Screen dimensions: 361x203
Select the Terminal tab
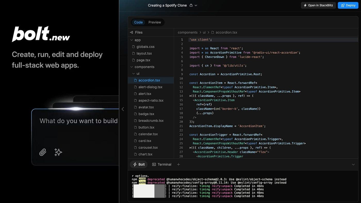point(162,164)
